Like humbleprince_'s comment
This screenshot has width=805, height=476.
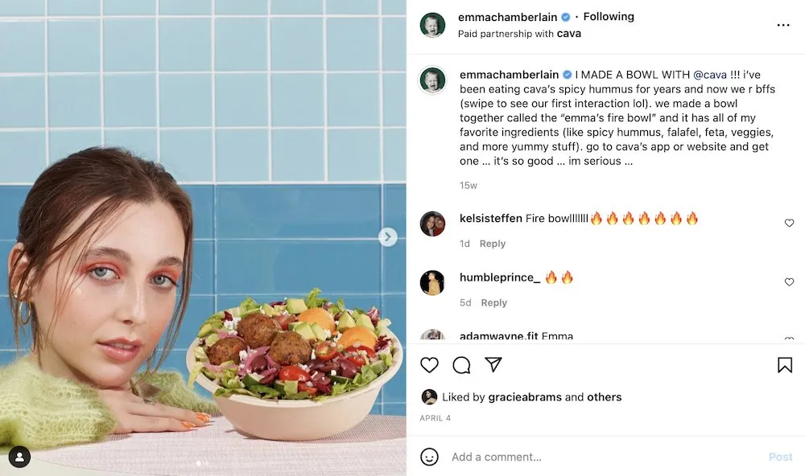pos(789,282)
